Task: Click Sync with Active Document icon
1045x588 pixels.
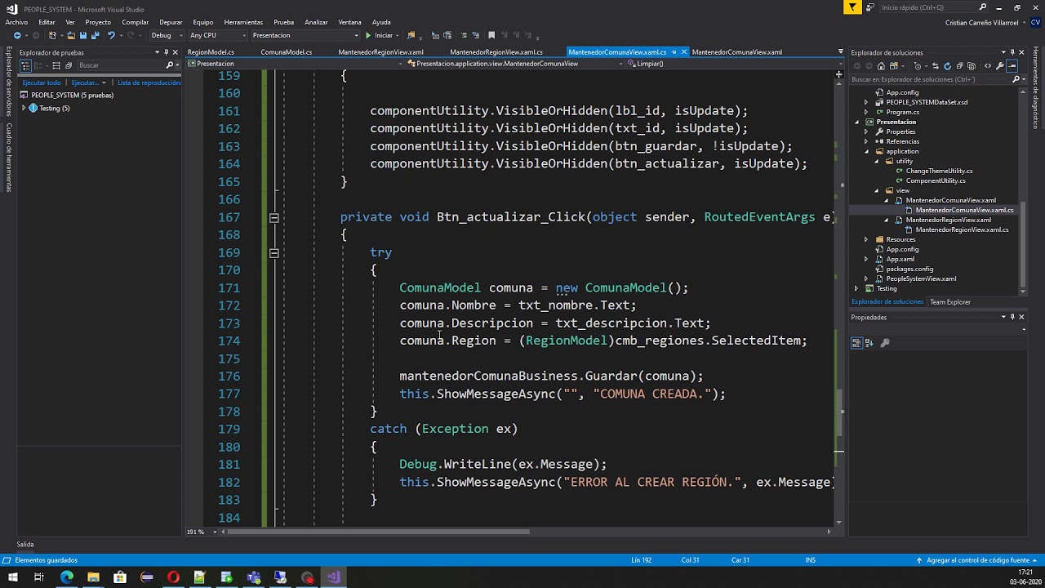Action: 936,66
